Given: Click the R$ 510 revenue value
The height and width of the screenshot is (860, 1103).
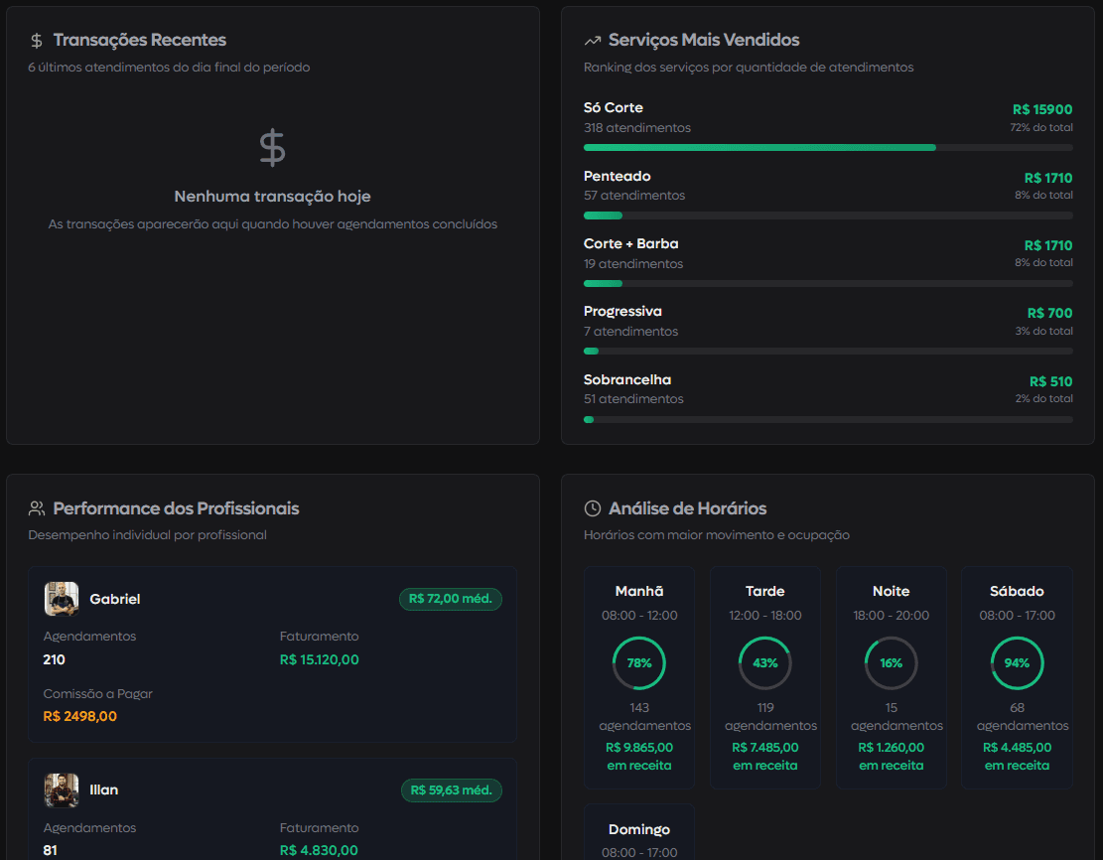Looking at the screenshot, I should click(x=1051, y=381).
